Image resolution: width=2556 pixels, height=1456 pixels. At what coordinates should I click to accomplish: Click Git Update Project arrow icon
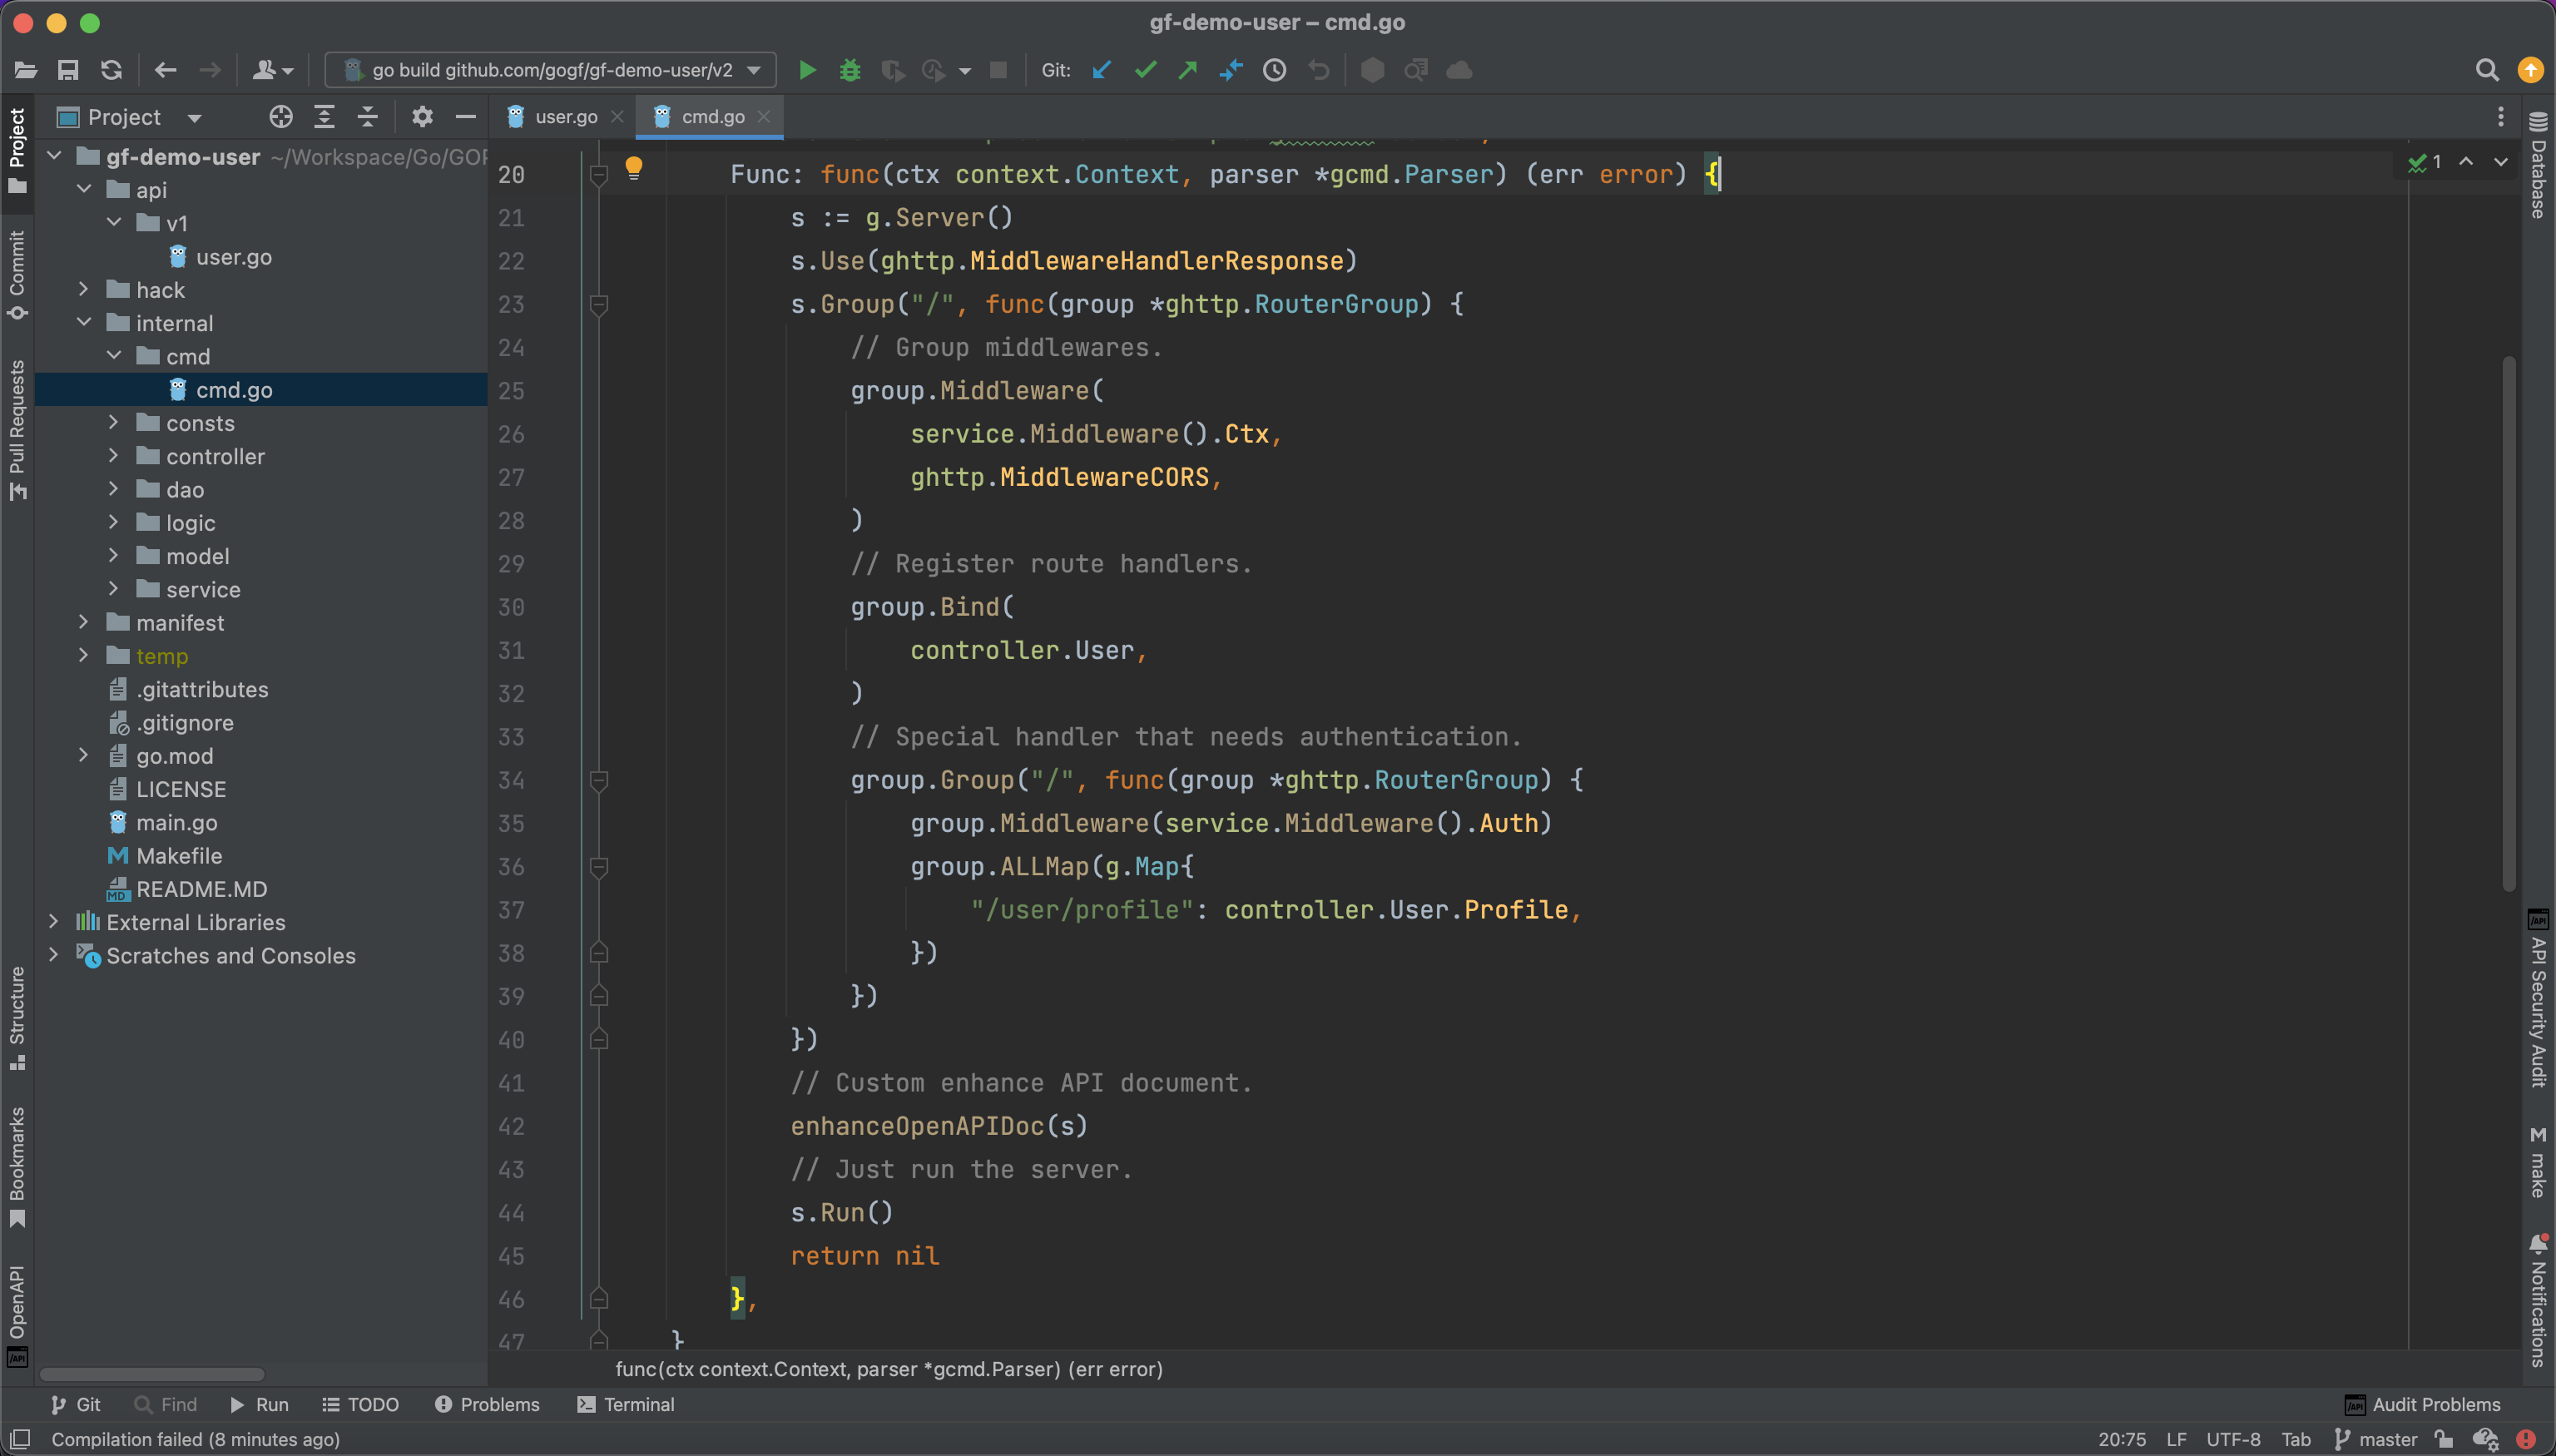[1102, 70]
